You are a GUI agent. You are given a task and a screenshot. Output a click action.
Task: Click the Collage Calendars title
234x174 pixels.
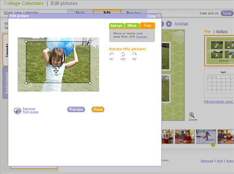(24, 3)
